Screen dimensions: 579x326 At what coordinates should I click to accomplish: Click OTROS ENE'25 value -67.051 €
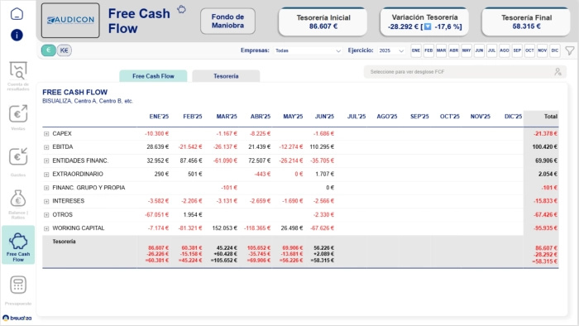tap(156, 215)
